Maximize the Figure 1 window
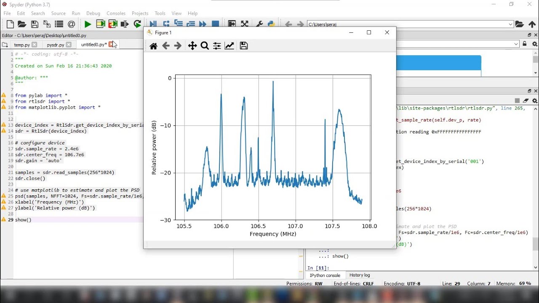539x303 pixels. point(369,33)
